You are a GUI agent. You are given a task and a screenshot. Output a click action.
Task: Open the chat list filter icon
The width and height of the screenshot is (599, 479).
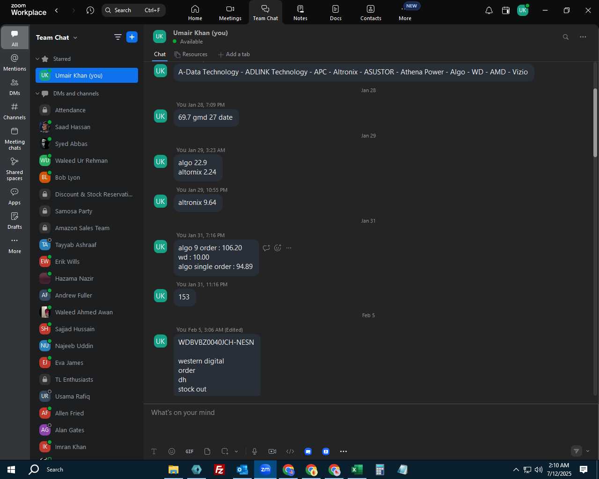coord(118,37)
